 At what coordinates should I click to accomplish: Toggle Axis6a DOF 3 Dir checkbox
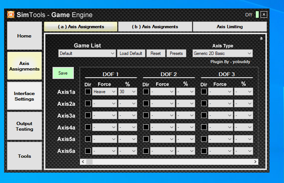204,151
